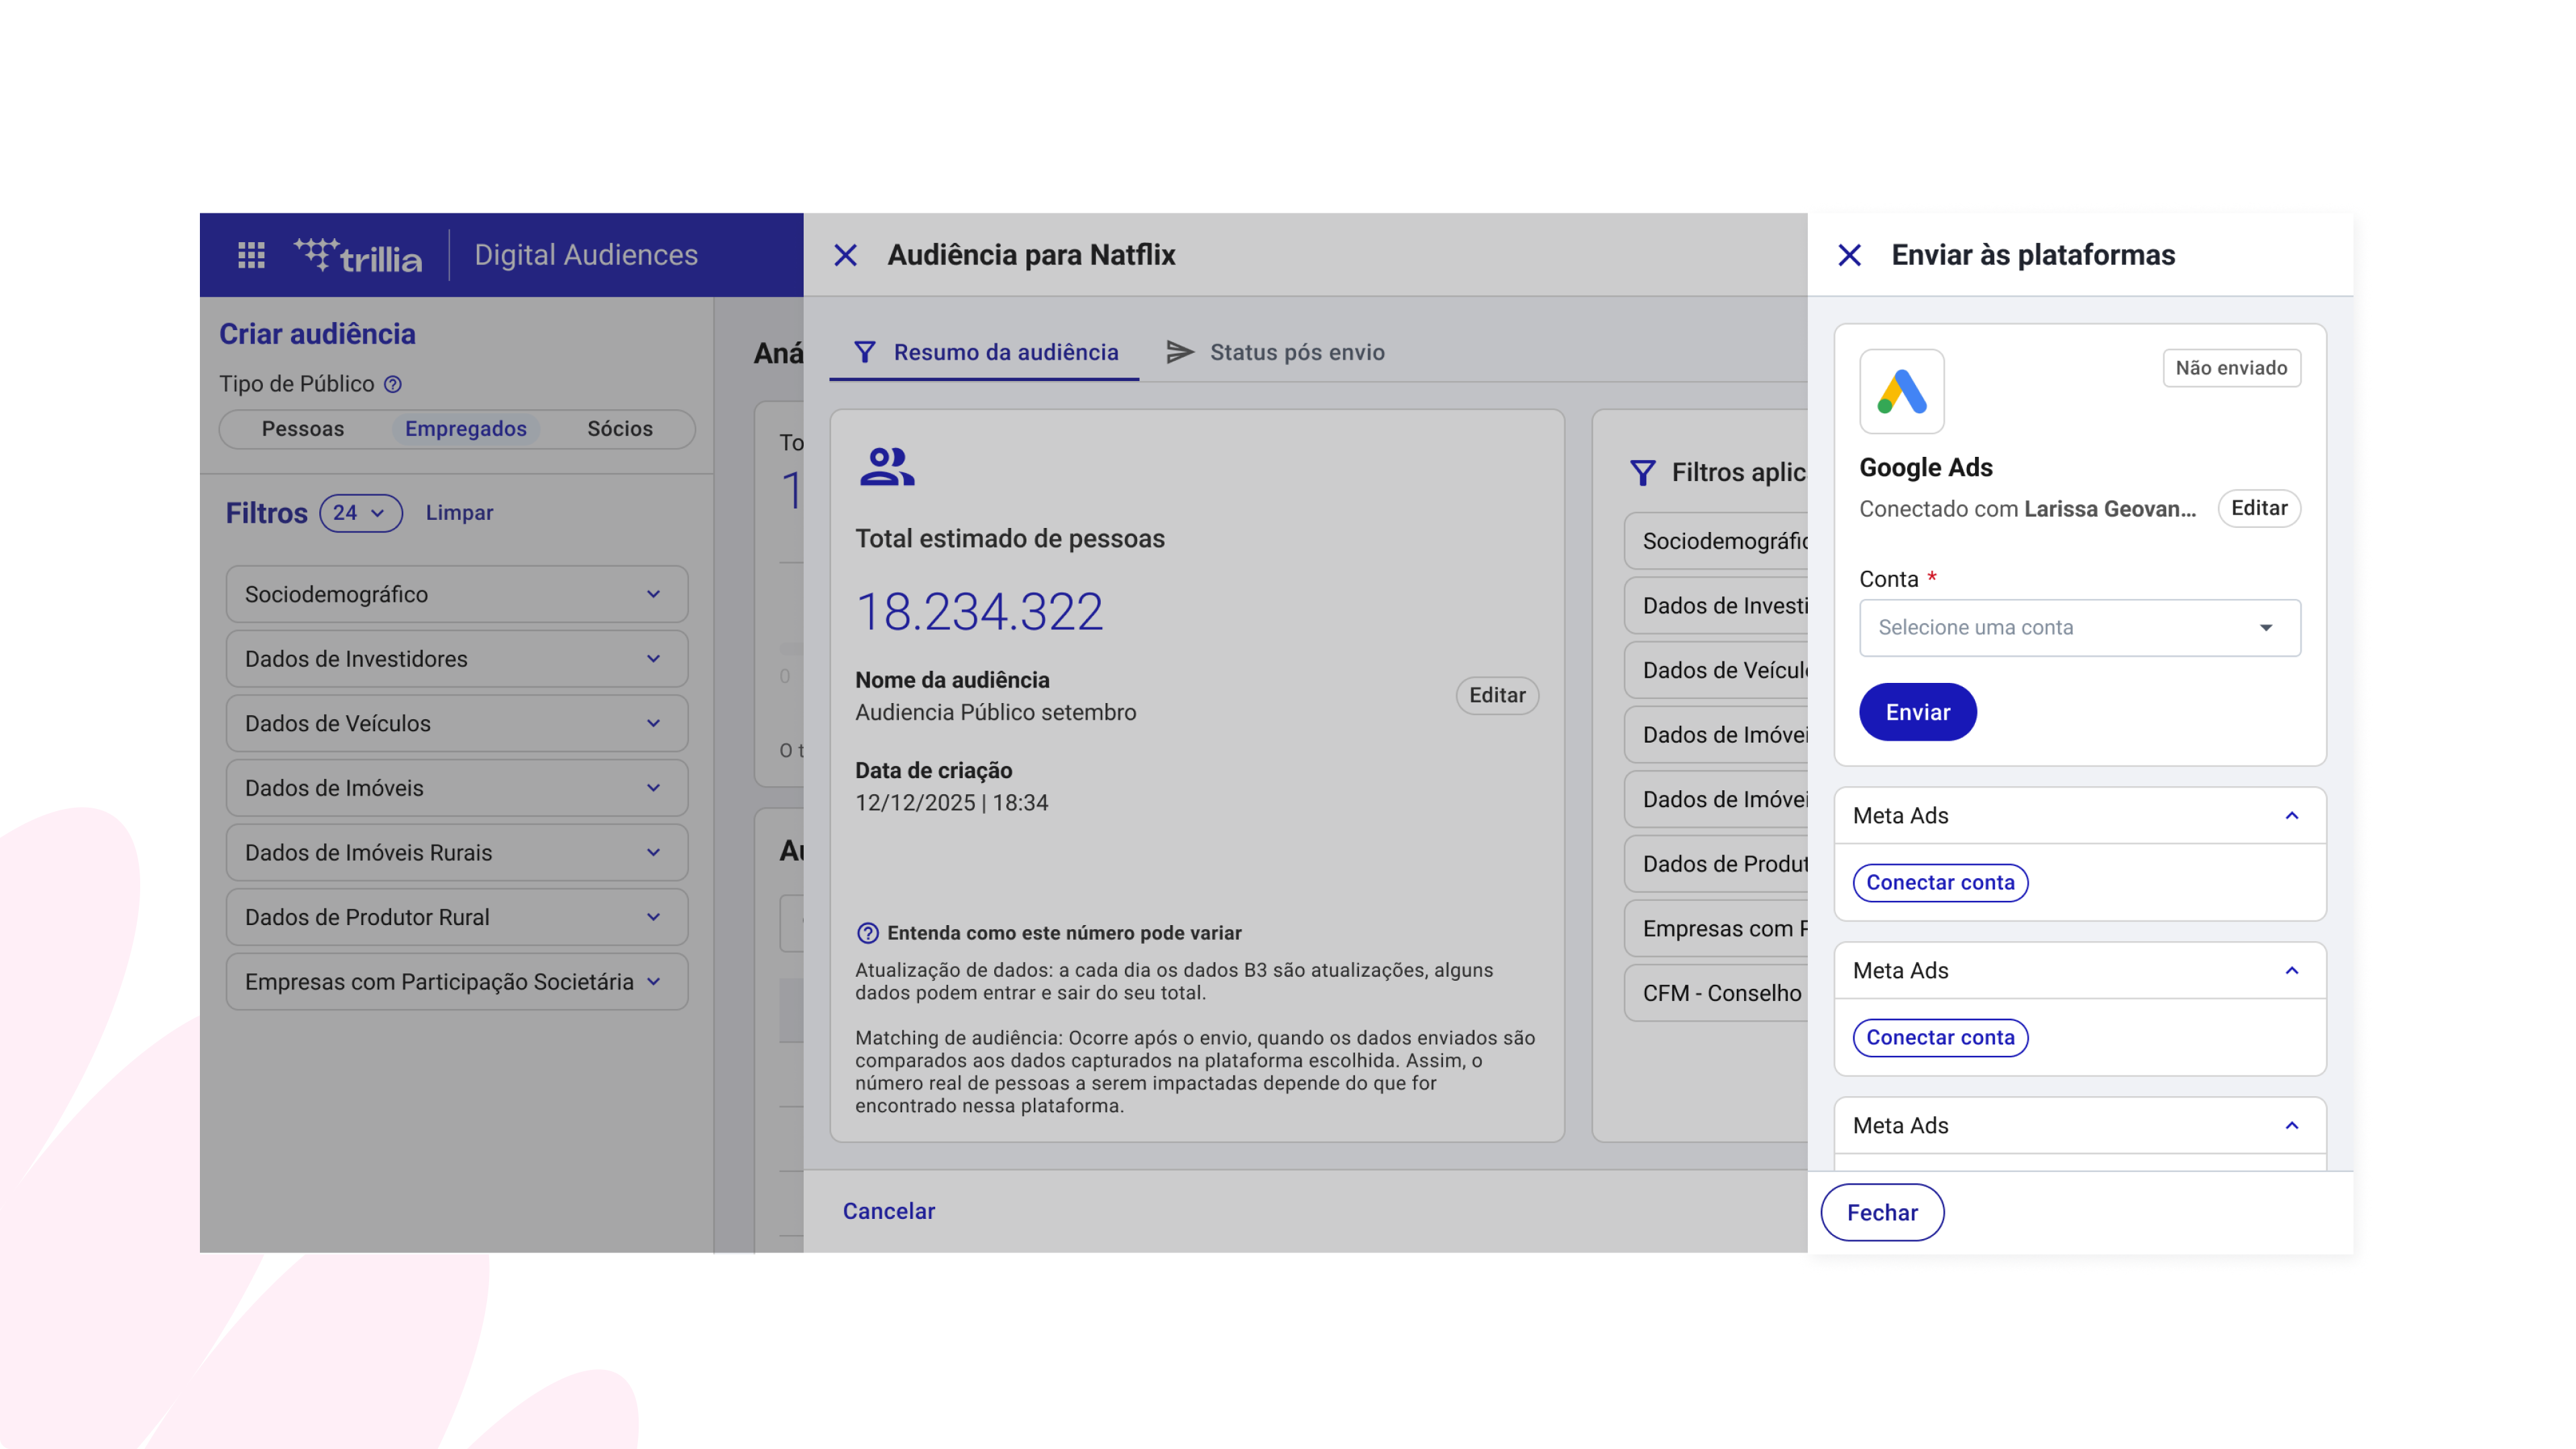Expand the Dados de Investidores filter

(x=457, y=659)
